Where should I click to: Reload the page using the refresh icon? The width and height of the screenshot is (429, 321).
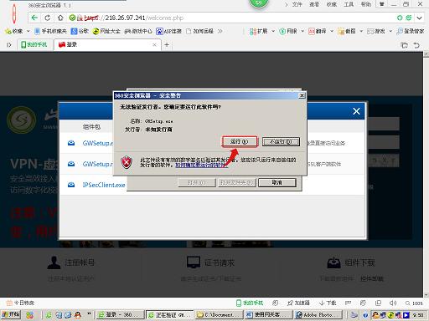pyautogui.click(x=48, y=18)
